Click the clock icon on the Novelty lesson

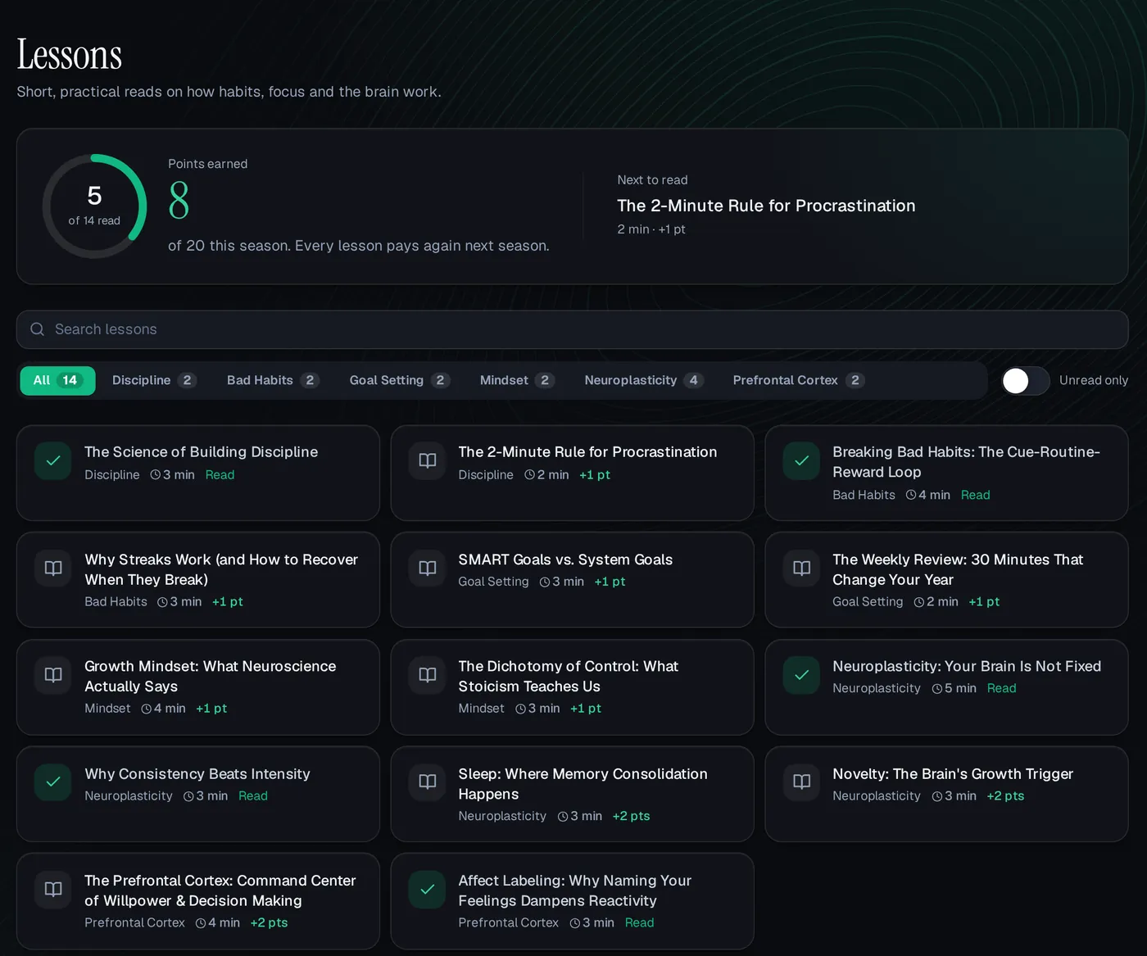(937, 796)
